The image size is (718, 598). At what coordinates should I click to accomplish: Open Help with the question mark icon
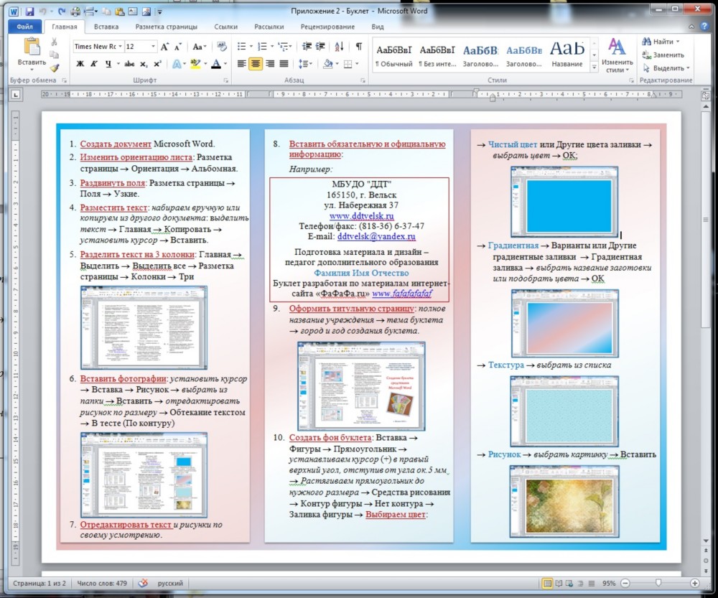704,27
